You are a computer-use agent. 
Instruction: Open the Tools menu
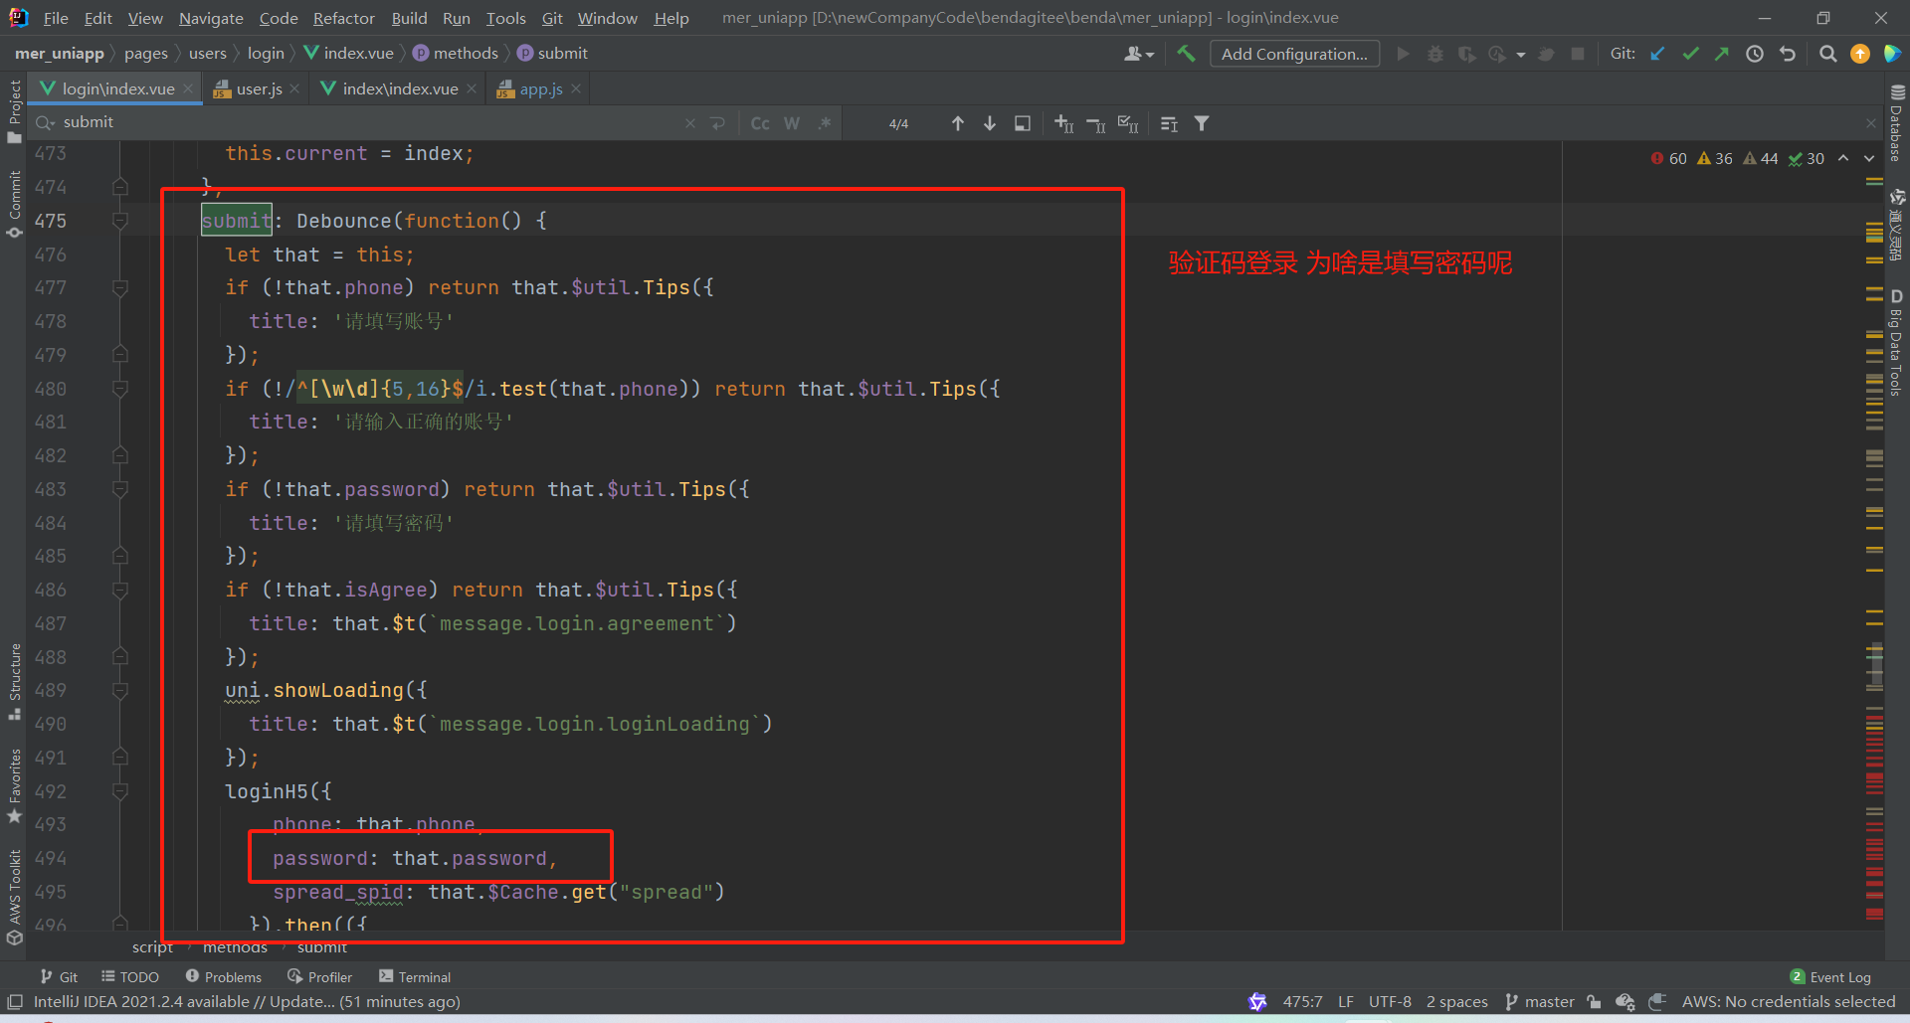505,18
